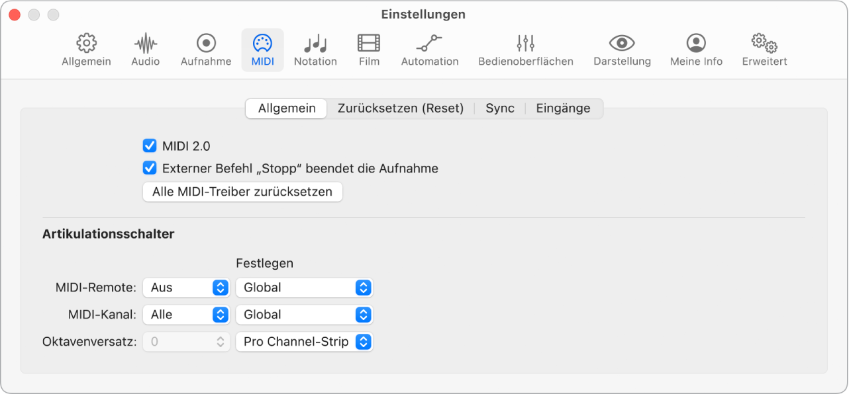Open the MIDI-Kanal Alle dropdown
This screenshot has height=394, width=849.
click(x=186, y=315)
